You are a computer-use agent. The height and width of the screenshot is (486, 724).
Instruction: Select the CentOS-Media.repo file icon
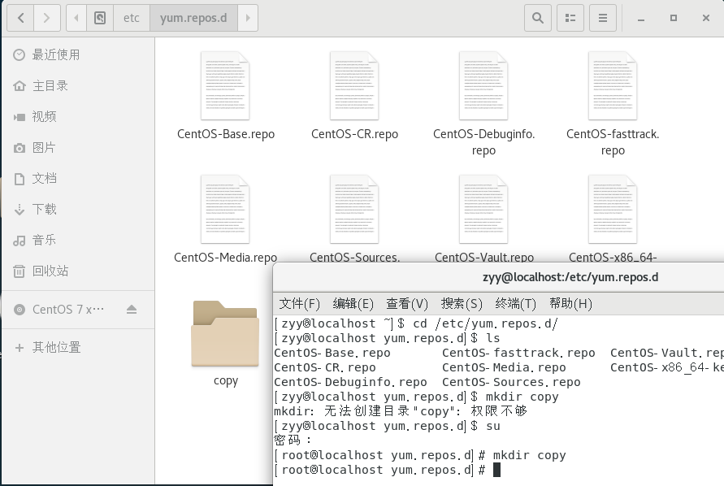coord(225,210)
